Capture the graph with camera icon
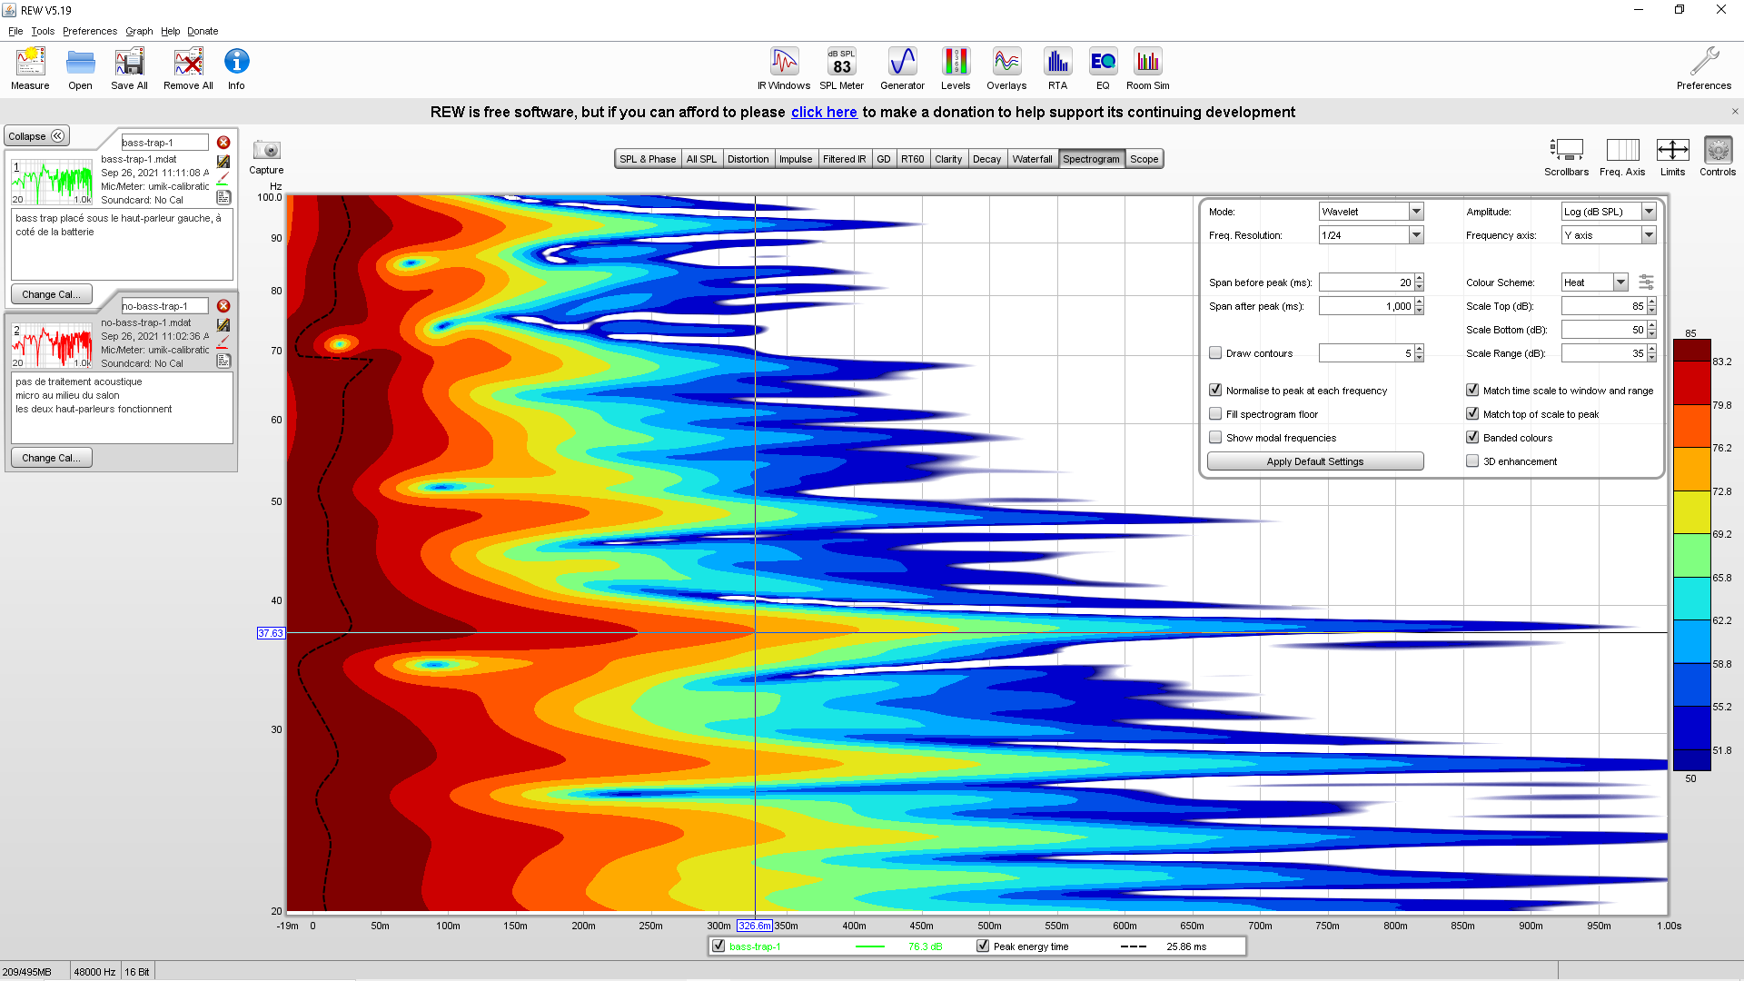Viewport: 1744px width, 981px height. pyautogui.click(x=266, y=150)
